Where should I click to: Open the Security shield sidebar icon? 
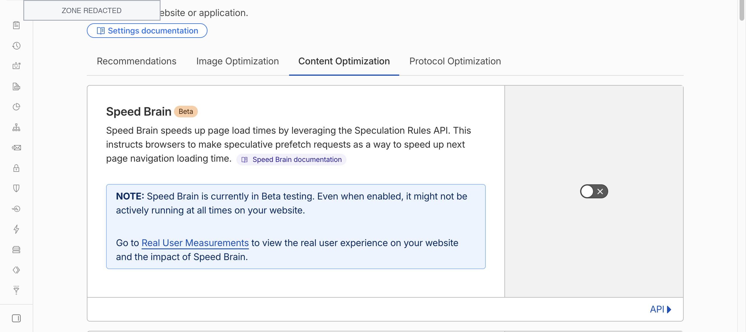(x=16, y=188)
